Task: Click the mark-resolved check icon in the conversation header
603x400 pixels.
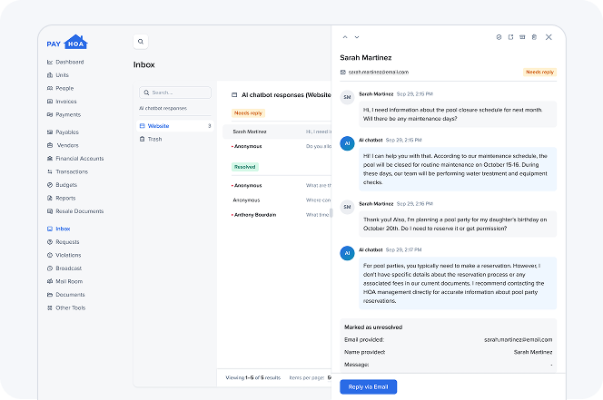Action: click(x=499, y=37)
